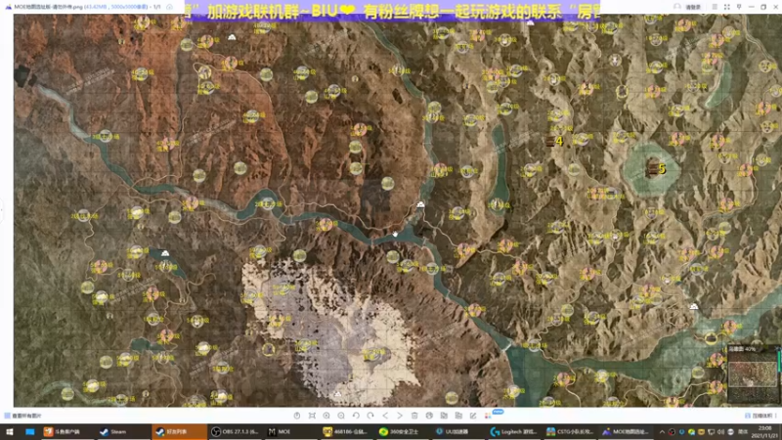Click the pin-on-top icon in title bar
The image size is (782, 440).
[x=739, y=7]
